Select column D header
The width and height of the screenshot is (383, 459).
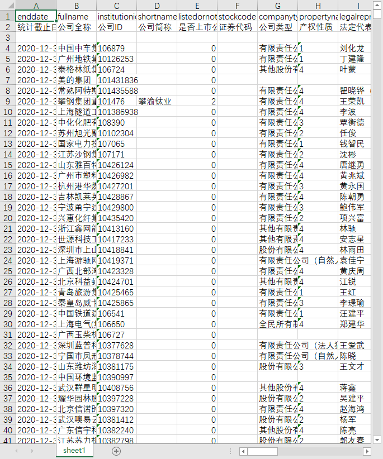[157, 6]
